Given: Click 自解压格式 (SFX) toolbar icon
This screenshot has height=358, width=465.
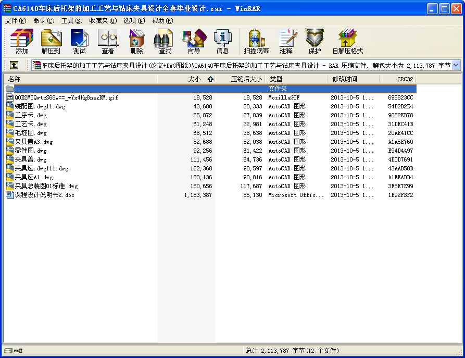Looking at the screenshot, I should [347, 42].
